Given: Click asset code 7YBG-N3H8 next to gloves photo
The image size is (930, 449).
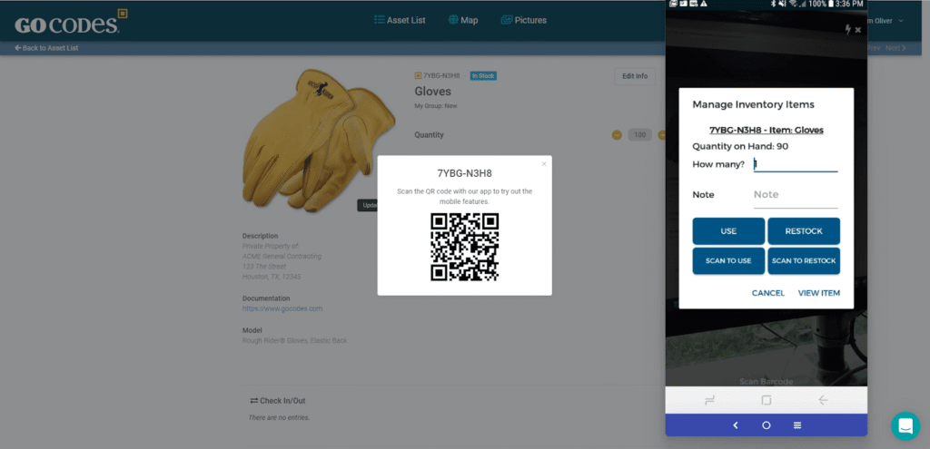Looking at the screenshot, I should click(x=441, y=76).
